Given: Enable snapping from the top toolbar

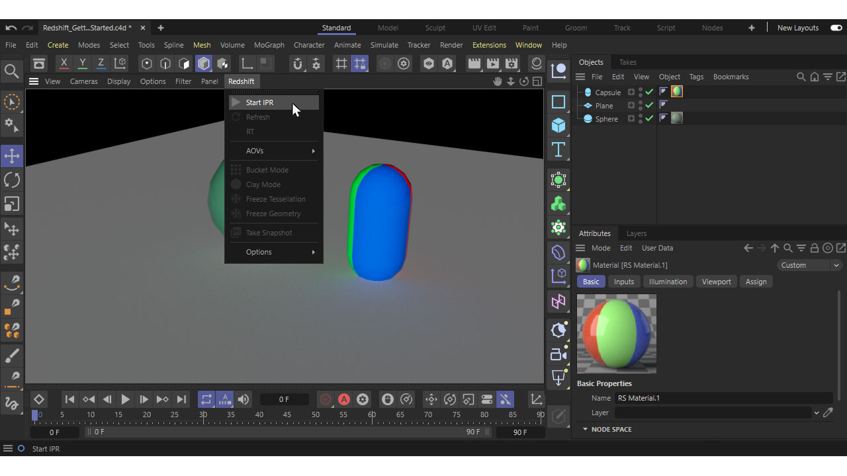Looking at the screenshot, I should click(298, 63).
